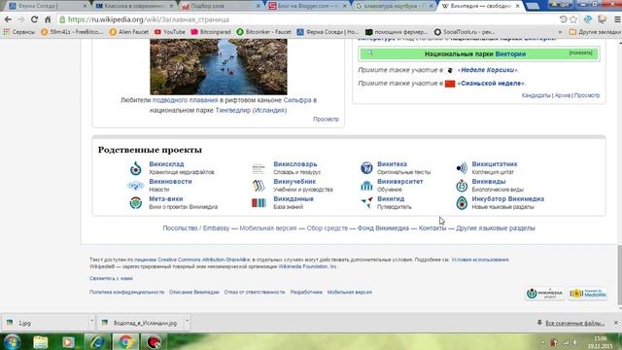
Task: Click the red round app in taskbar
Action: coord(154,342)
